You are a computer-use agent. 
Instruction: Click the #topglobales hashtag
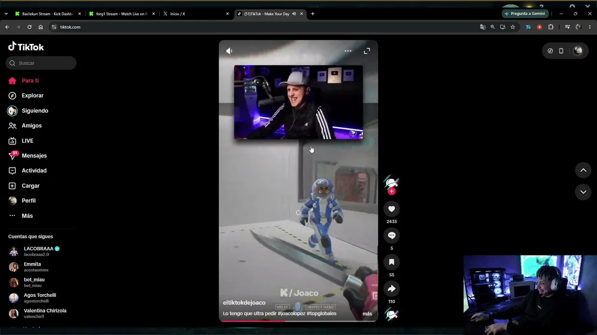click(321, 314)
